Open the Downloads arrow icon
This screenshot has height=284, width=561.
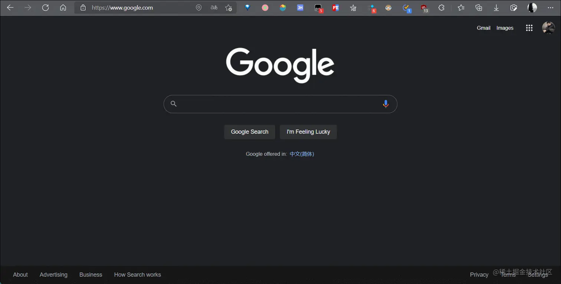[496, 7]
